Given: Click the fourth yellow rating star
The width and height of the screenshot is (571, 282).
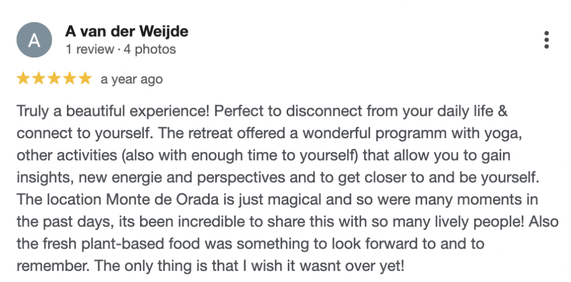Looking at the screenshot, I should tap(69, 79).
